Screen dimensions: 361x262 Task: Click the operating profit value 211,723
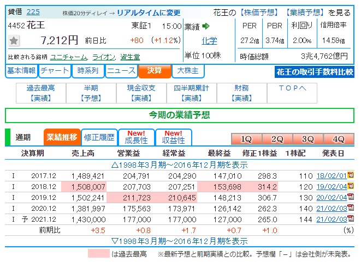point(137,198)
